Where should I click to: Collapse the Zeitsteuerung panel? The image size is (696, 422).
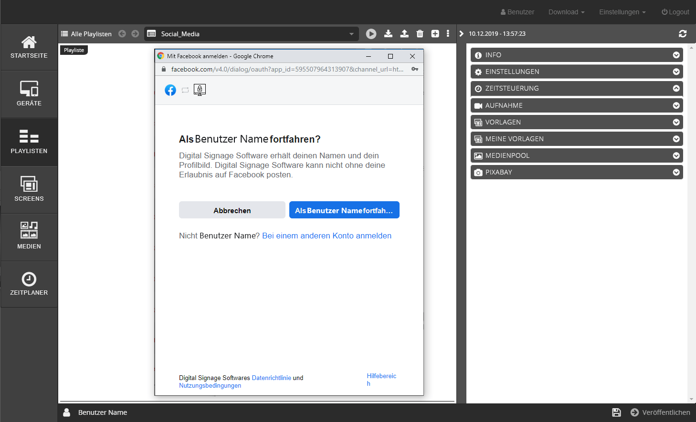pyautogui.click(x=676, y=88)
